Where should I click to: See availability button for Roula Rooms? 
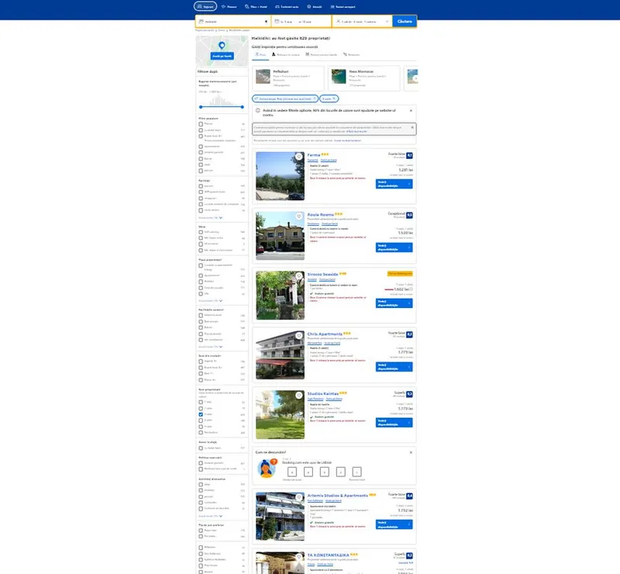tap(394, 247)
